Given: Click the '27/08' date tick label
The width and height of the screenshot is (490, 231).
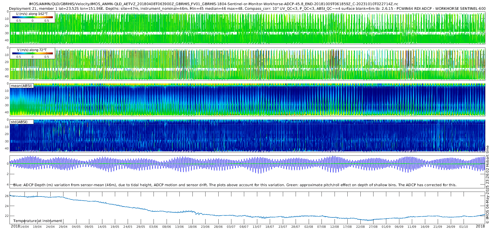Looking at the screenshot, I should tap(373, 227).
